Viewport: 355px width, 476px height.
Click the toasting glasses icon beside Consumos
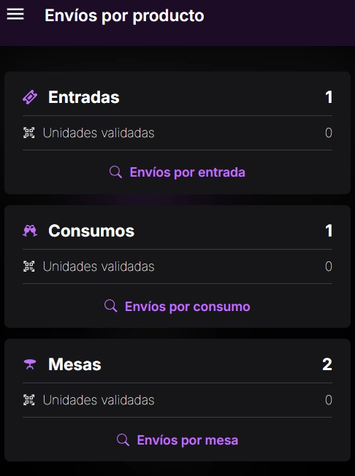coord(30,231)
